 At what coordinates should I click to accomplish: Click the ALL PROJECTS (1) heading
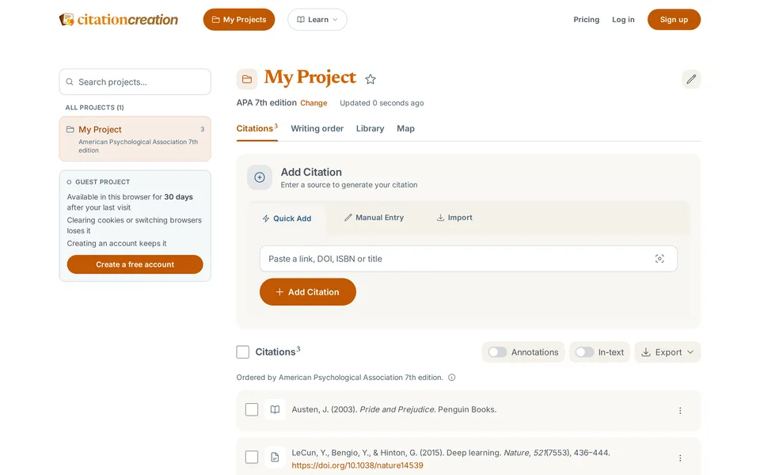coord(94,108)
